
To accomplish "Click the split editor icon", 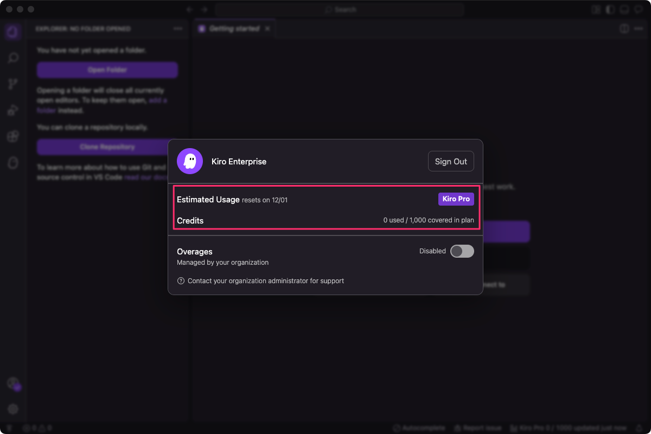I will [624, 29].
